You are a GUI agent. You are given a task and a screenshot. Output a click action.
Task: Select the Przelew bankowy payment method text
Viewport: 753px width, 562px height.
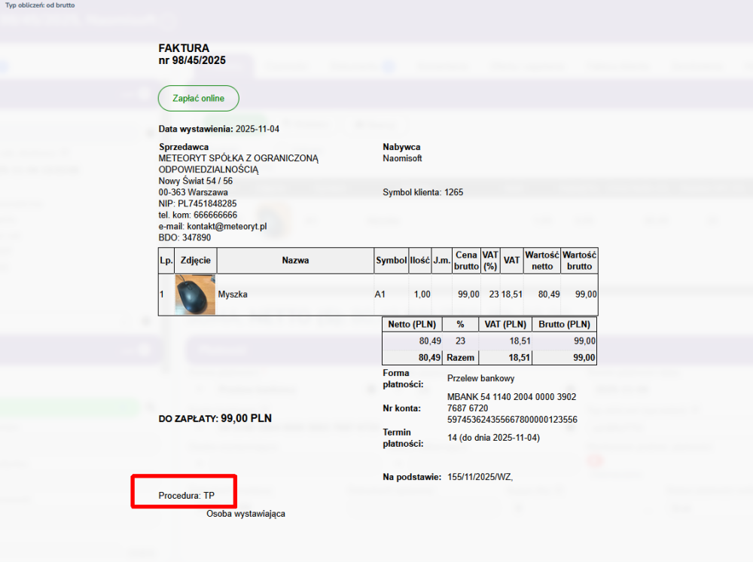click(x=480, y=378)
